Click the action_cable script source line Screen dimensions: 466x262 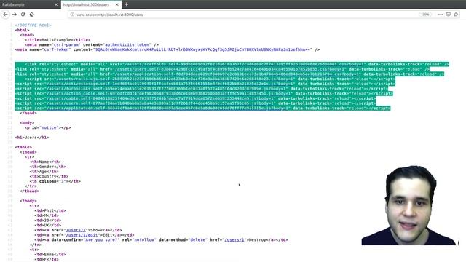[204, 93]
